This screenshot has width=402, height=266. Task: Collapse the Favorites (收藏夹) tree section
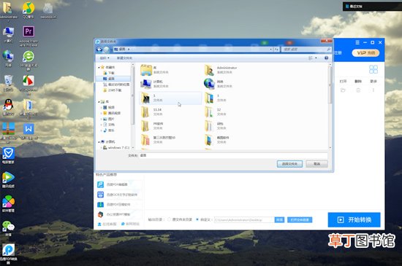click(99, 67)
